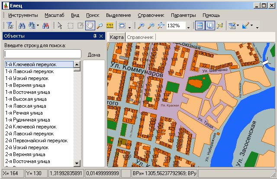
Task: Click the up arrow of street list scrollbar
Action: click(77, 64)
